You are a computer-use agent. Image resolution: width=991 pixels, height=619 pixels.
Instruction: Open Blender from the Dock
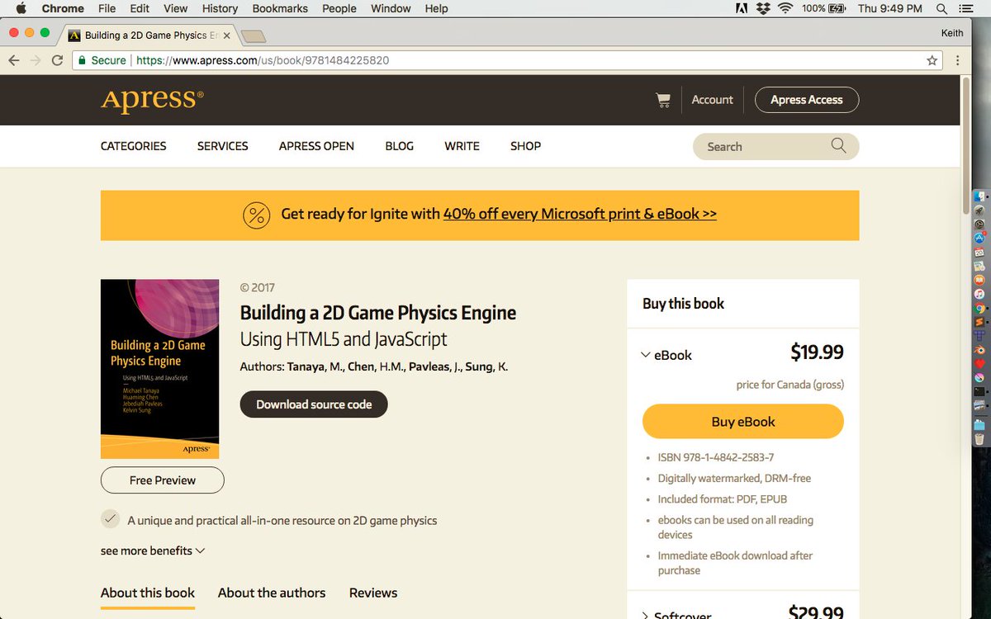tap(979, 350)
